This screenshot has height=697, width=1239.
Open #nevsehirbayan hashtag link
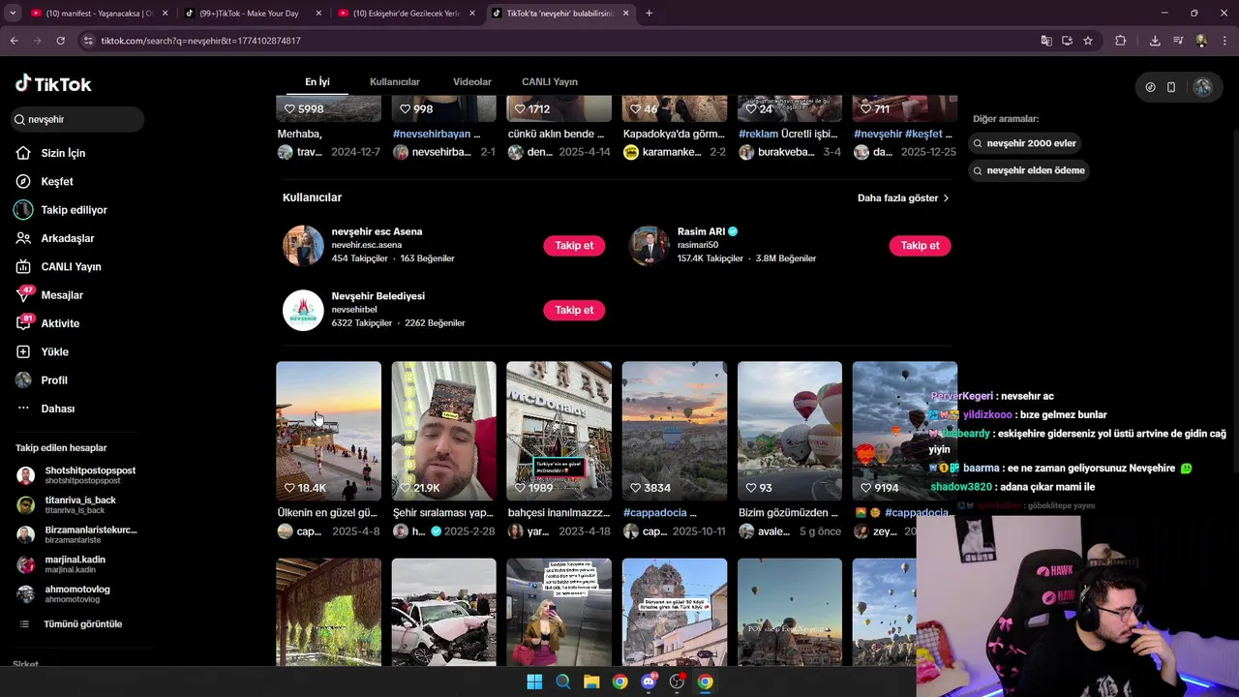[x=431, y=134]
